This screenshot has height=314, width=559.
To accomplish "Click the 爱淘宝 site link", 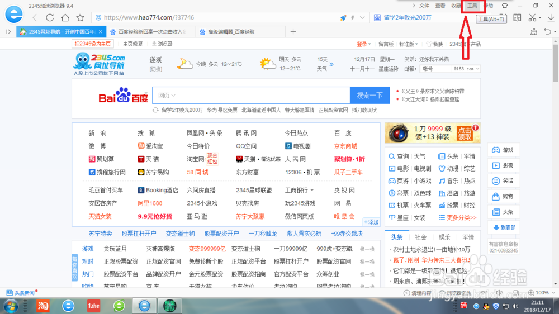I will [x=150, y=146].
